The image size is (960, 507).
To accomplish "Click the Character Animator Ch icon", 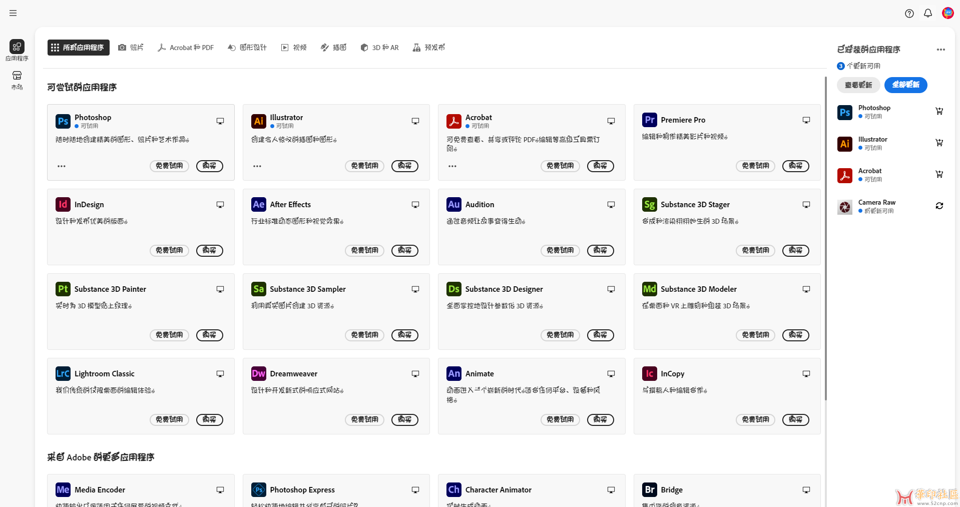I will (x=454, y=489).
